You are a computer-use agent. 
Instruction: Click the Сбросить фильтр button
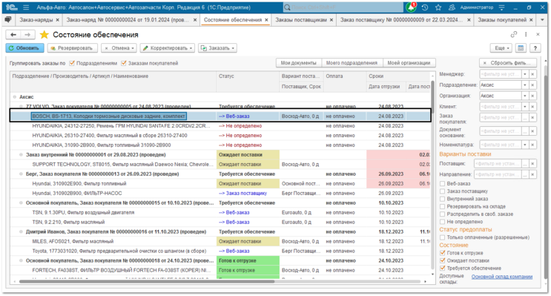pyautogui.click(x=508, y=63)
